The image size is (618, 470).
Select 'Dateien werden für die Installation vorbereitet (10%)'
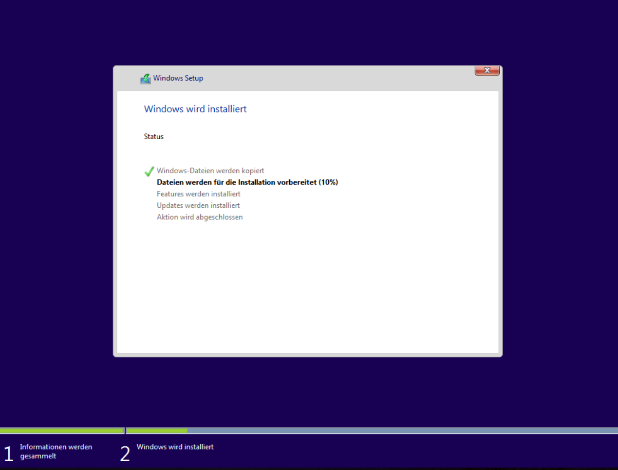tap(247, 182)
